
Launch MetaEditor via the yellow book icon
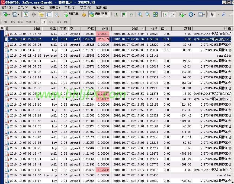point(84,14)
